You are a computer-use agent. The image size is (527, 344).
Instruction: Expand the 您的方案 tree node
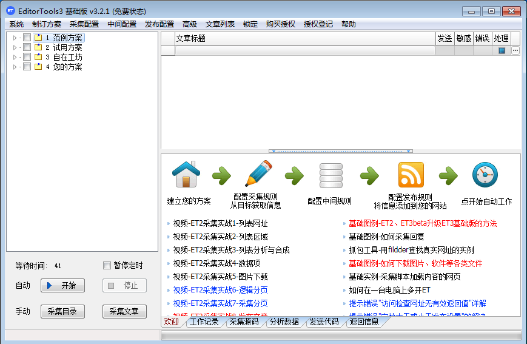coord(15,67)
